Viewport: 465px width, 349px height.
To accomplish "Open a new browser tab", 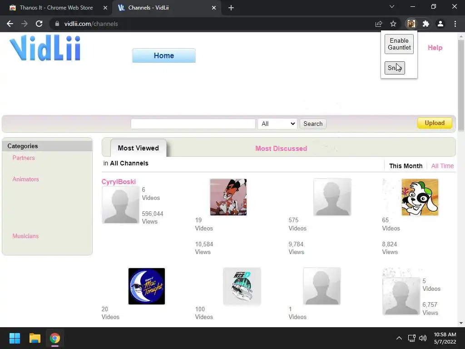I will [x=231, y=8].
